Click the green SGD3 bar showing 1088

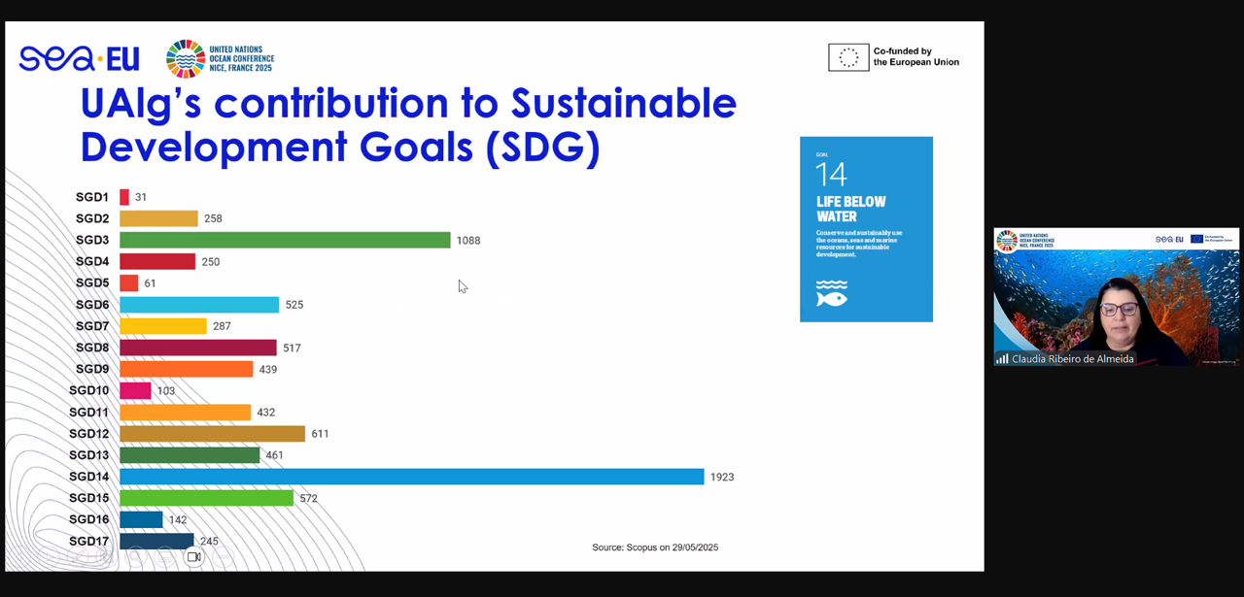point(285,240)
